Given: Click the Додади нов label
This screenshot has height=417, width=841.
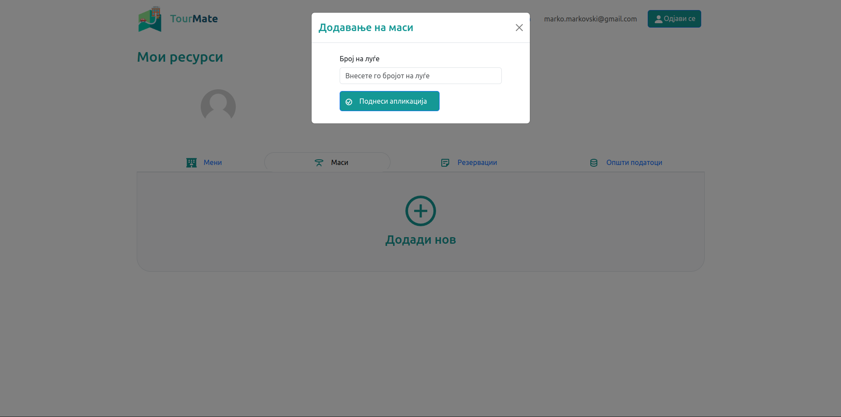Looking at the screenshot, I should (421, 240).
